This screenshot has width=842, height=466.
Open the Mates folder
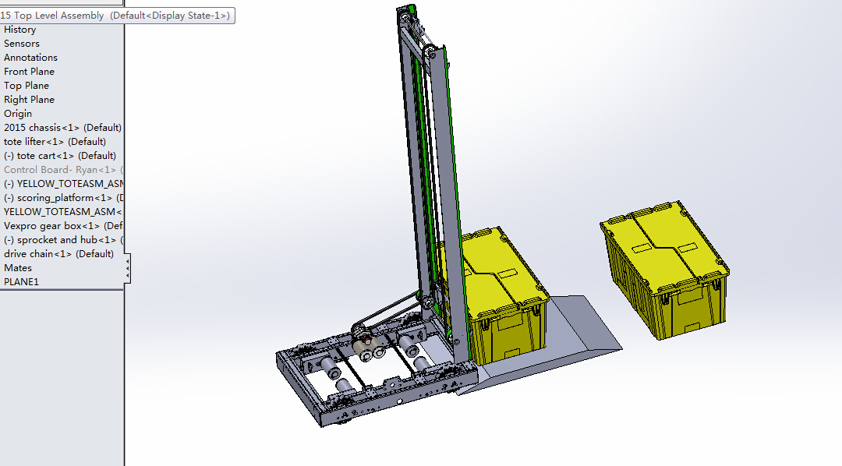(x=18, y=267)
